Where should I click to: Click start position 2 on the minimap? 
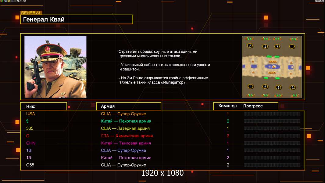[250, 45]
